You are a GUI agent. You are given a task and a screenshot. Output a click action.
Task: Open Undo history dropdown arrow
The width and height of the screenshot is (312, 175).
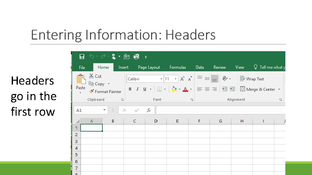pos(97,56)
